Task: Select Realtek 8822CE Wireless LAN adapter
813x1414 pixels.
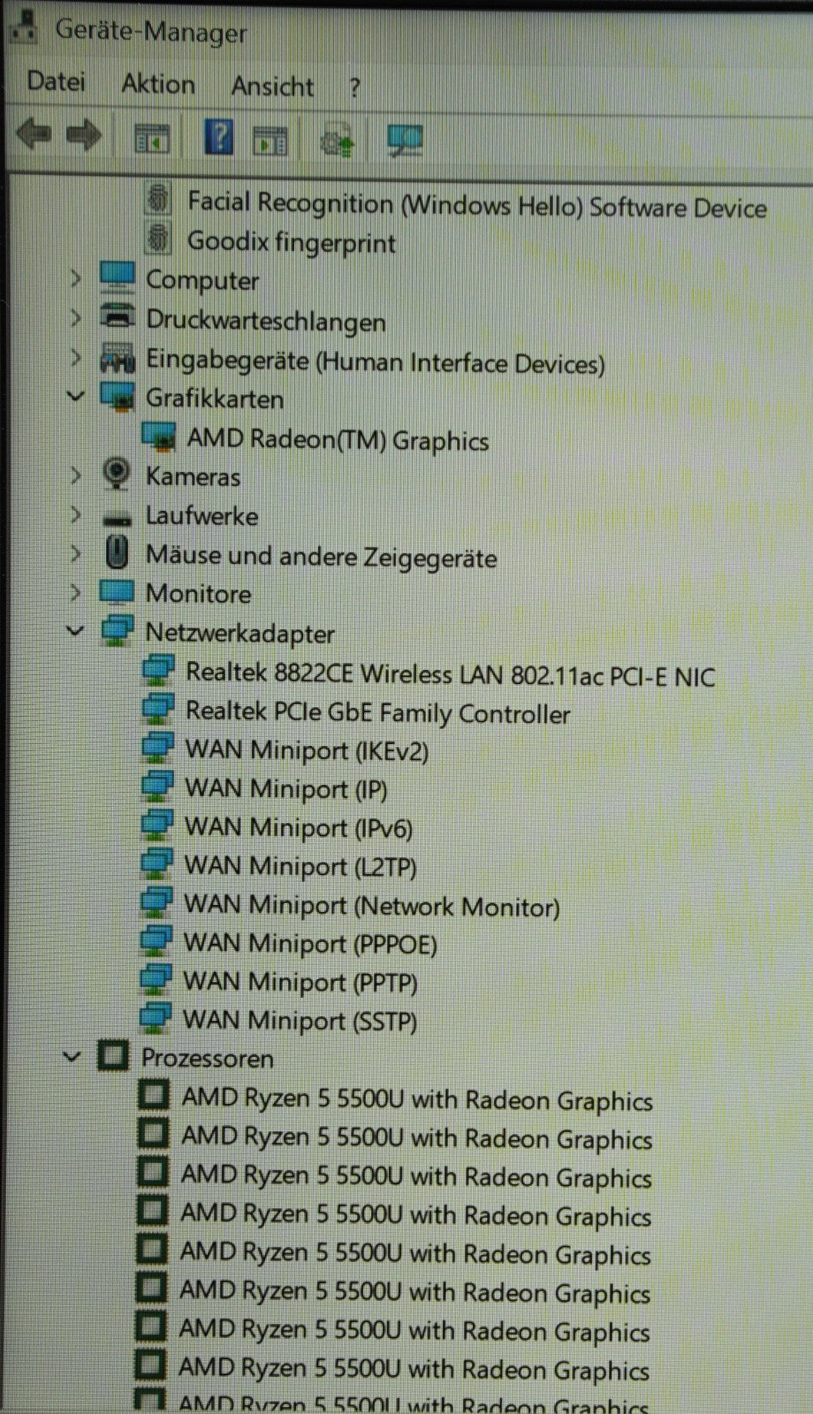Action: pyautogui.click(x=450, y=675)
